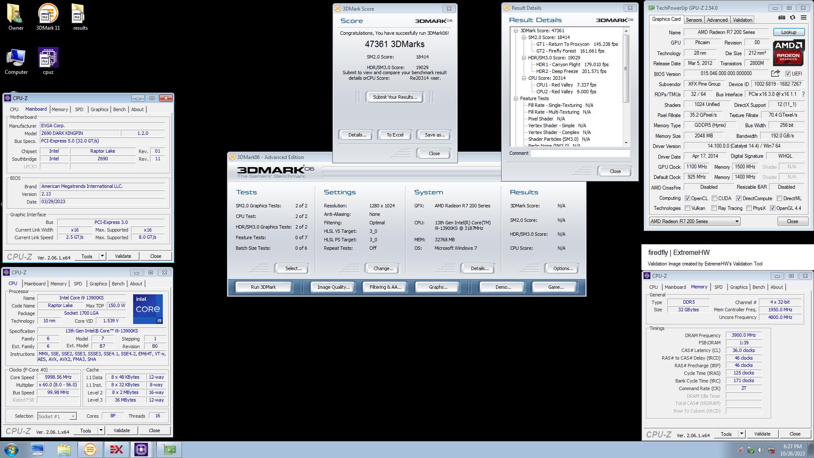Open the Socket #1 selection dropdown
Image resolution: width=814 pixels, height=458 pixels.
pos(57,416)
